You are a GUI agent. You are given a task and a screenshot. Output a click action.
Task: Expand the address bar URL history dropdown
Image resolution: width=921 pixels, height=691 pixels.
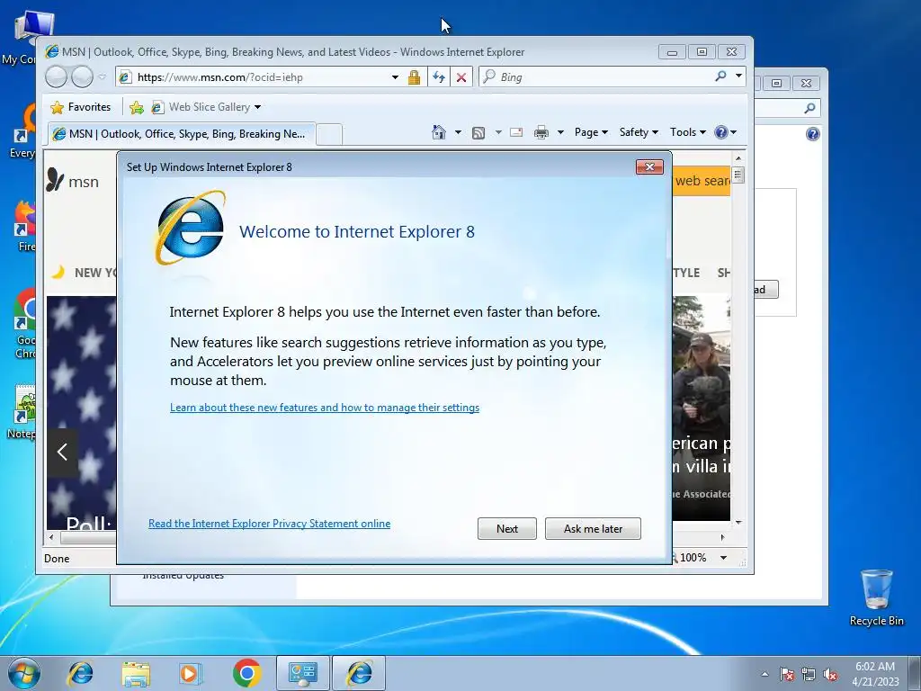(395, 77)
